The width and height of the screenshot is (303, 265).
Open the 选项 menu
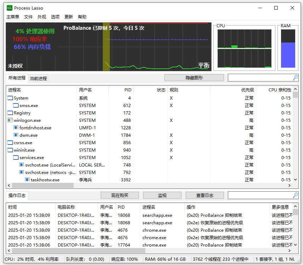55,17
